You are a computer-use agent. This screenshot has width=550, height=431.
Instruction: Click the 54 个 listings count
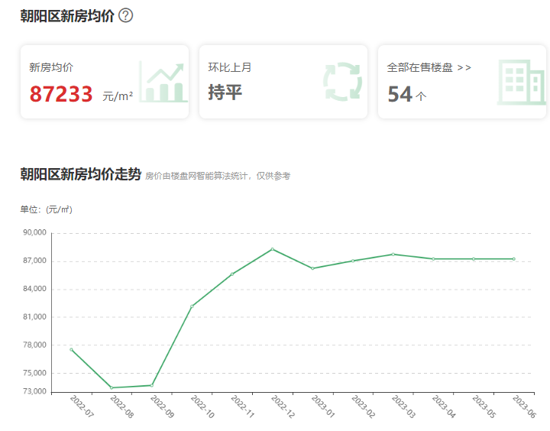pos(406,94)
